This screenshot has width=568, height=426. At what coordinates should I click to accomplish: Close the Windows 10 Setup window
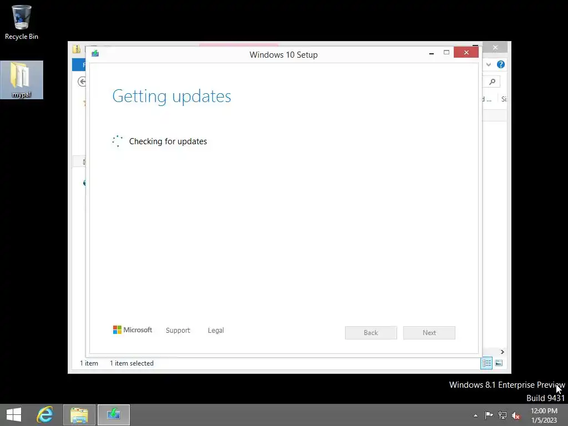tap(466, 53)
